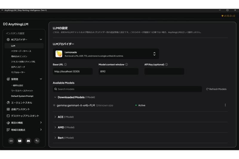This screenshot has width=239, height=159.
Task: Open 音声とスピーチ settings
Action: (x=18, y=67)
